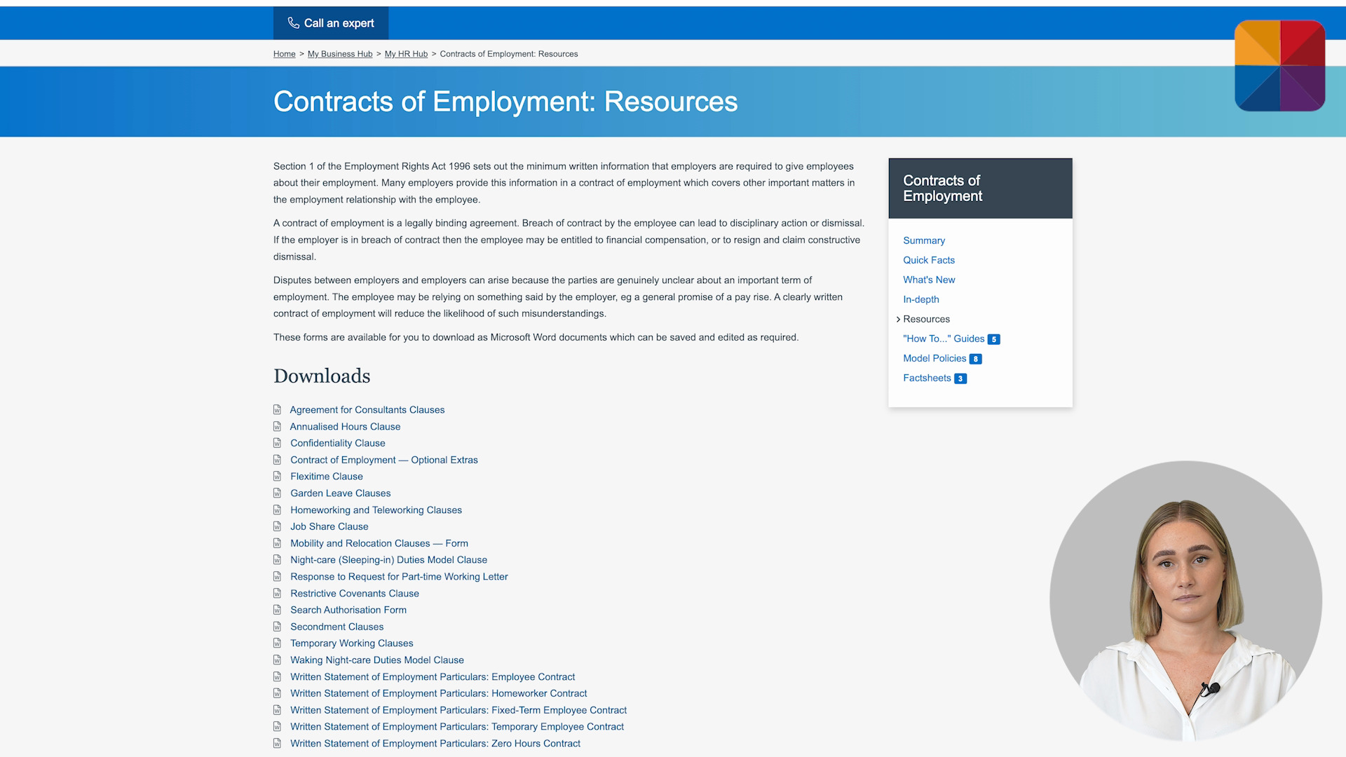The width and height of the screenshot is (1346, 757).
Task: Download the Garden Leave Clauses document
Action: (x=341, y=493)
